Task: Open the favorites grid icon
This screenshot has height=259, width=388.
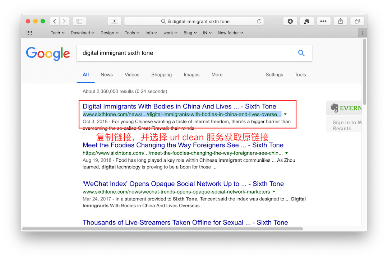Action: 29,33
